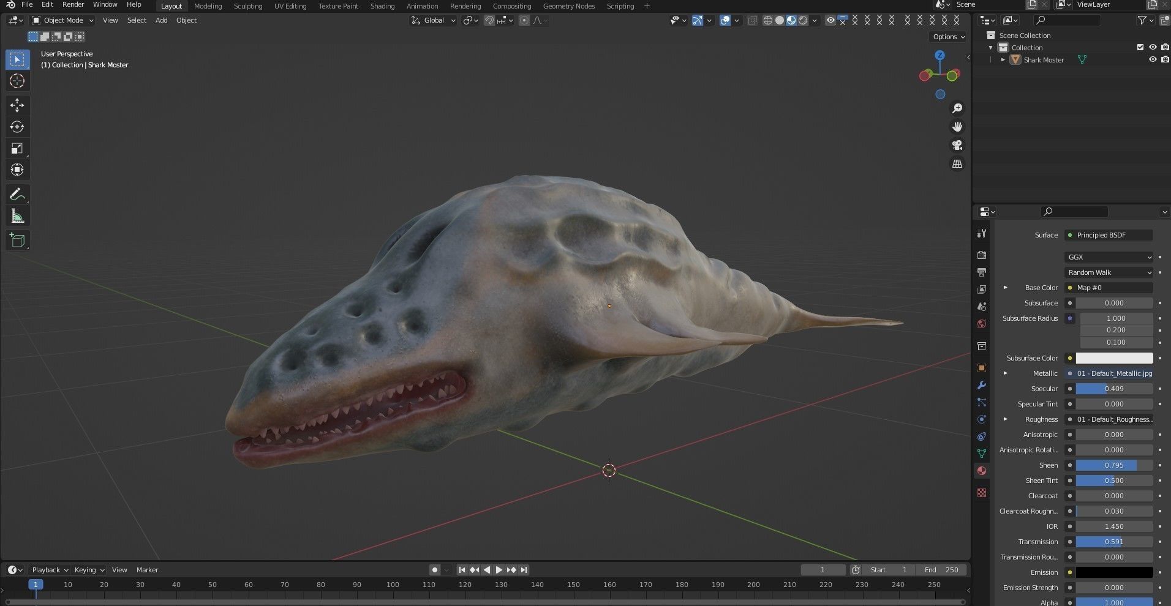Image resolution: width=1171 pixels, height=606 pixels.
Task: Switch to Geometry Nodes workspace tab
Action: click(569, 6)
